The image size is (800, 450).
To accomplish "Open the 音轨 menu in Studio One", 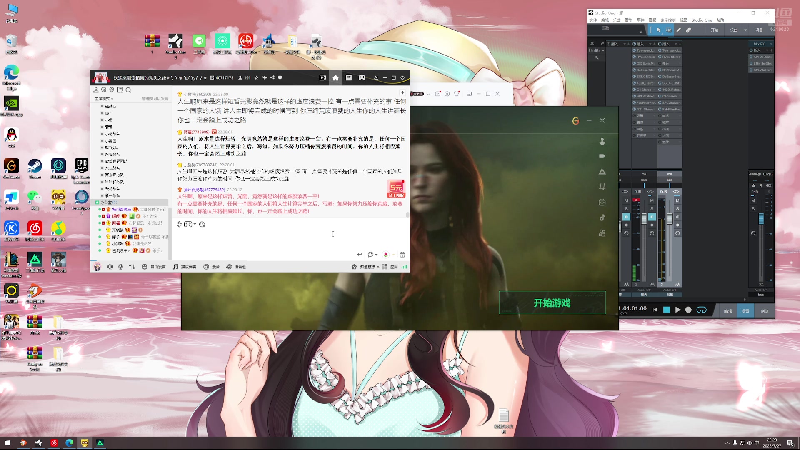I will pos(629,20).
